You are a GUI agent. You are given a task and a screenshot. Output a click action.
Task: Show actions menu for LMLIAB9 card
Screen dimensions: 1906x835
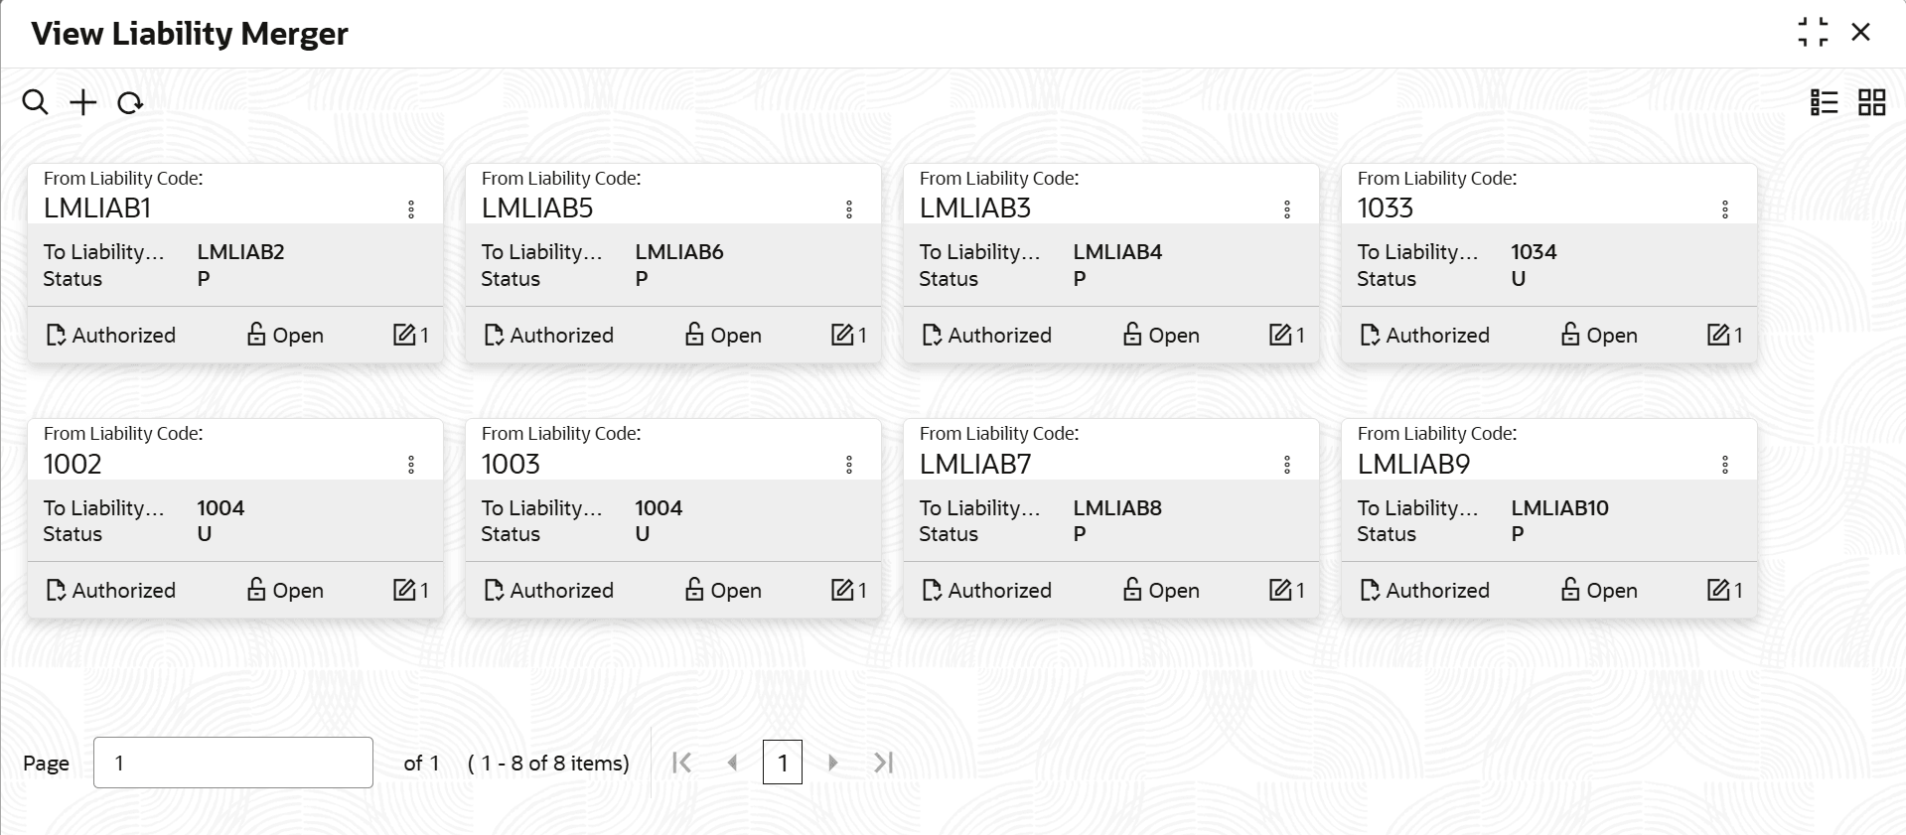(1725, 465)
